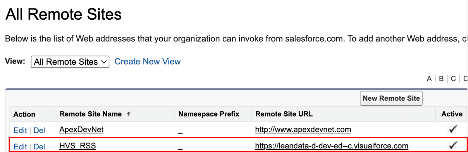Screen dimensions: 468x152
Task: Click the Create New View link
Action: 147,62
